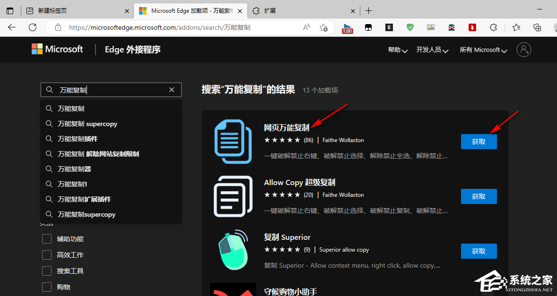Clear the search box with X icon

[172, 90]
